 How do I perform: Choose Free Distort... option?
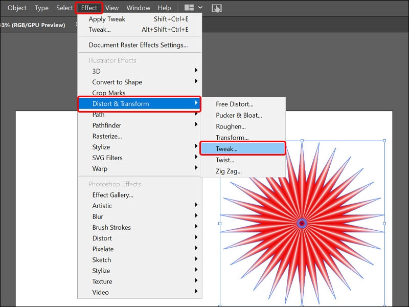[x=243, y=104]
